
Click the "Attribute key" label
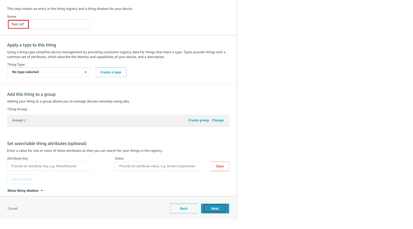coord(18,159)
